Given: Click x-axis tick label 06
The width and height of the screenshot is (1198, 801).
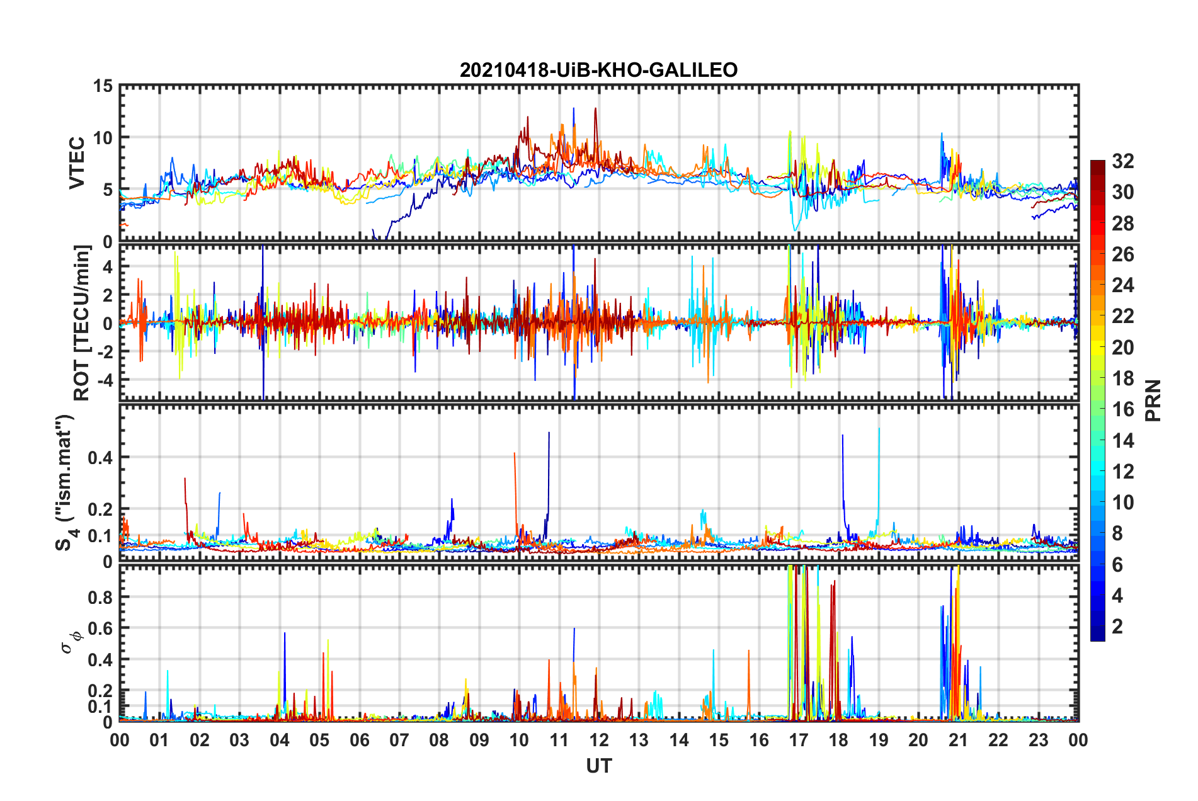Looking at the screenshot, I should tap(359, 739).
